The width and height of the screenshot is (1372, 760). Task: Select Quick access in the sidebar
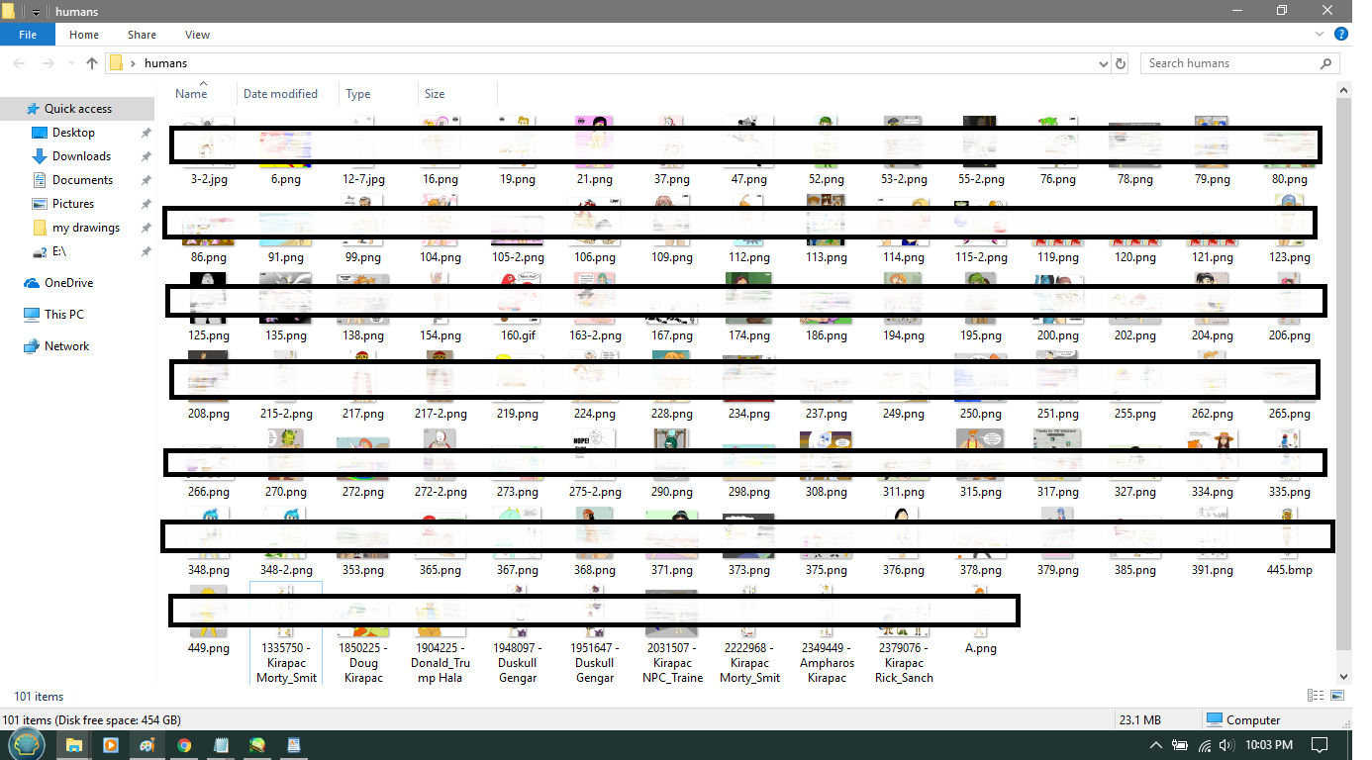(77, 109)
